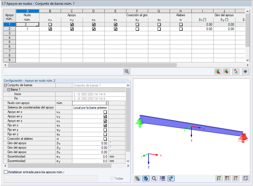
Task: Select column J header
Action: pos(224,11)
